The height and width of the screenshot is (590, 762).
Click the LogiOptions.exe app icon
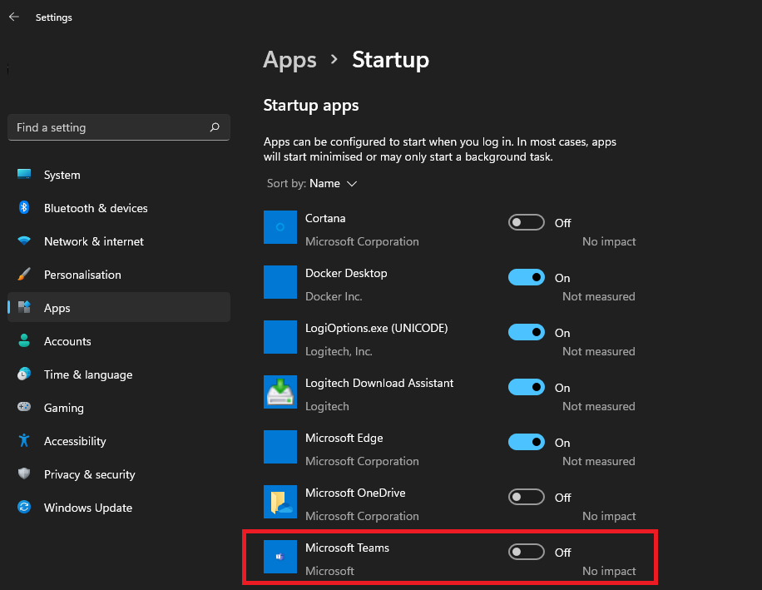pyautogui.click(x=280, y=337)
